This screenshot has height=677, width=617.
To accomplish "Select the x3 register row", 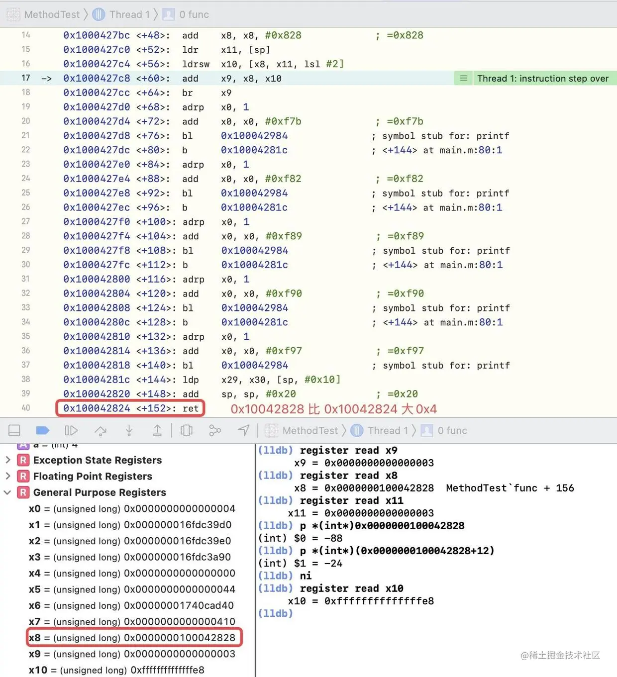I will (x=130, y=557).
